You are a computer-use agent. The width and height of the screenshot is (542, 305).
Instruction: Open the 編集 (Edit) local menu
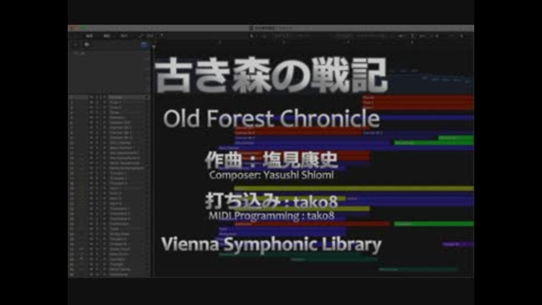[x=89, y=36]
